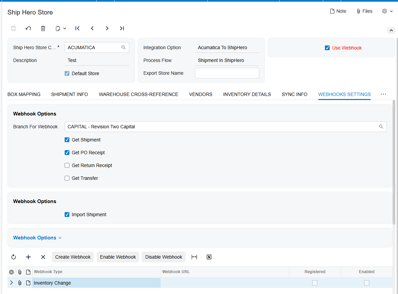This screenshot has width=398, height=294.
Task: Click the clipboard copy-paste icon
Action: click(x=58, y=28)
